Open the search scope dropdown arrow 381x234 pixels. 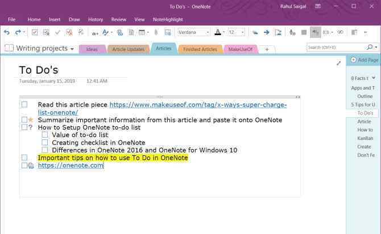376,47
